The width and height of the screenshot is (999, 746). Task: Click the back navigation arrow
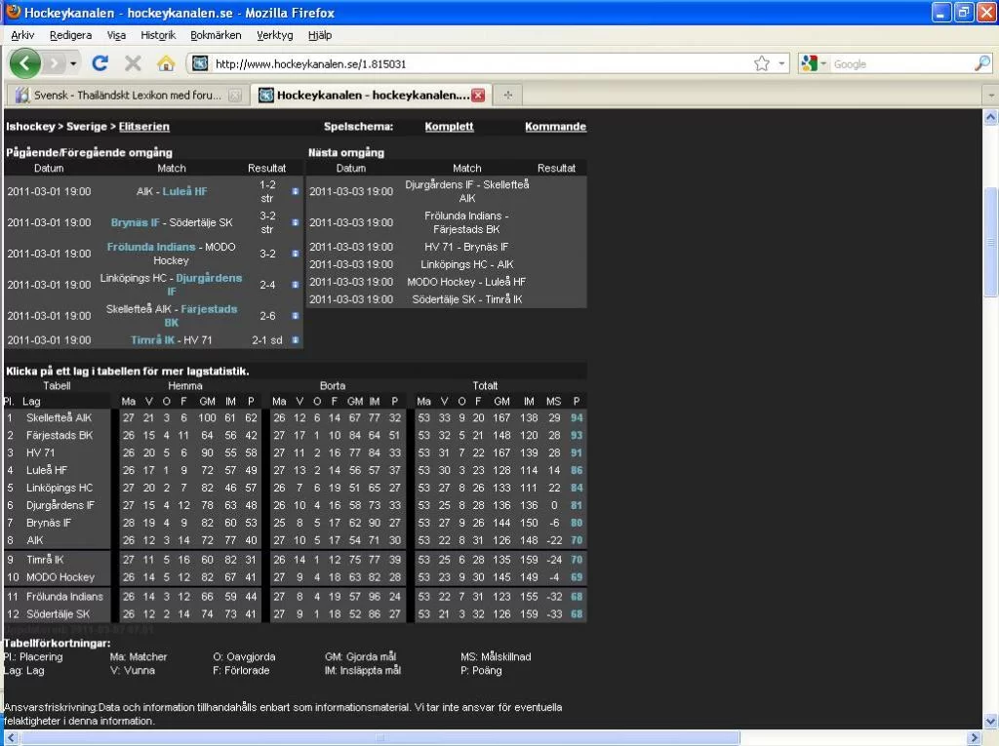pyautogui.click(x=25, y=62)
